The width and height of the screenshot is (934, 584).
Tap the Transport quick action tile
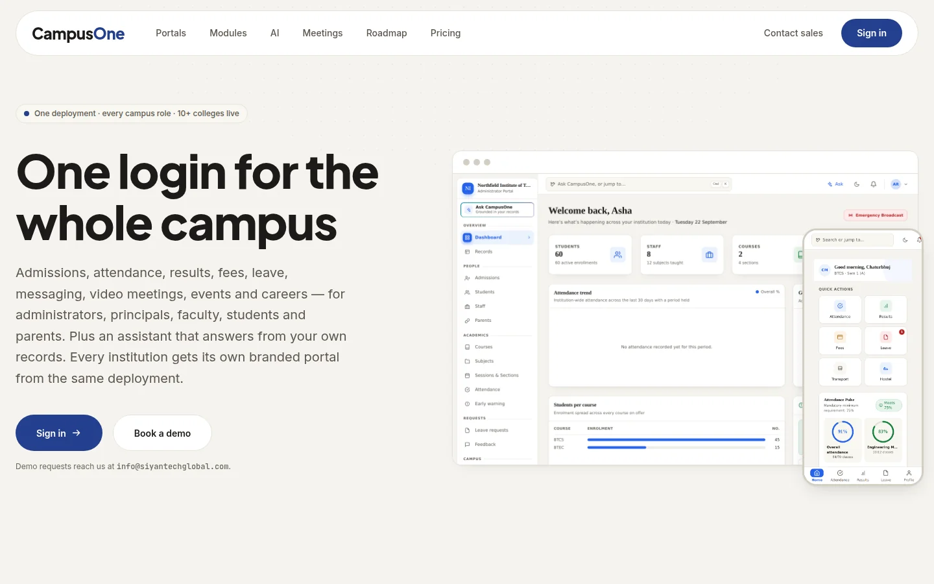point(840,371)
